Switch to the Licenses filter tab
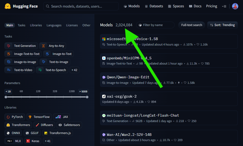The image size is (243, 146). pyautogui.click(x=72, y=25)
